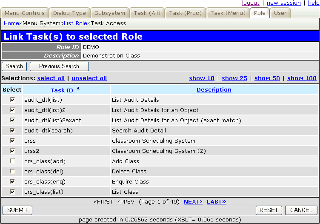Viewport: 320px width, 224px height.
Task: Sort by Task ID column header
Action: pos(62,90)
